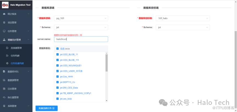Click the Halo Migration Tool logo
This screenshot has height=112, width=237.
click(6, 5)
